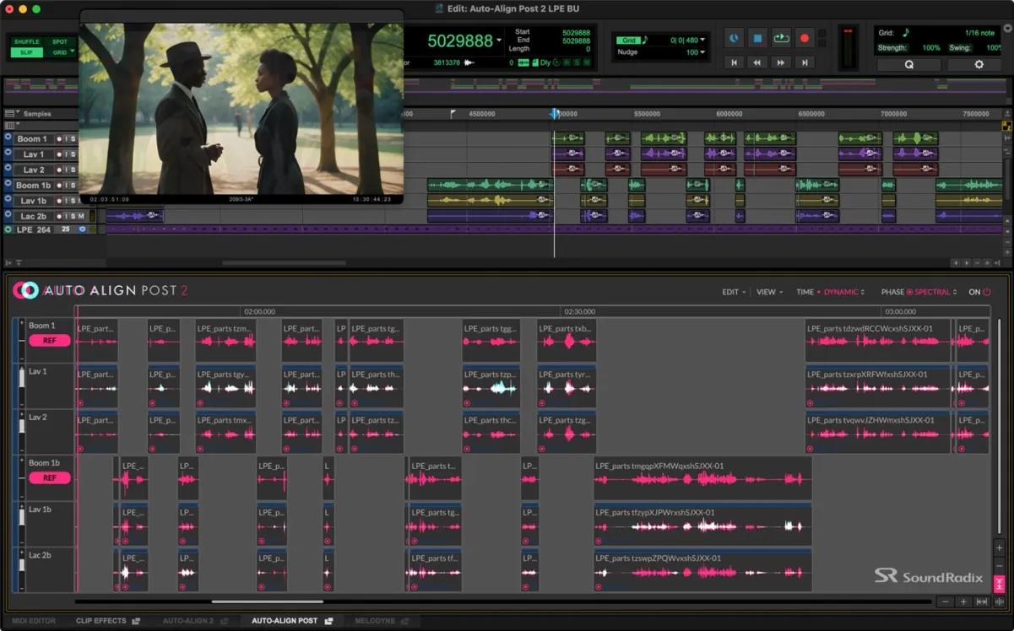Open the transport settings gear icon
Viewport: 1014px width, 631px height.
(x=978, y=63)
